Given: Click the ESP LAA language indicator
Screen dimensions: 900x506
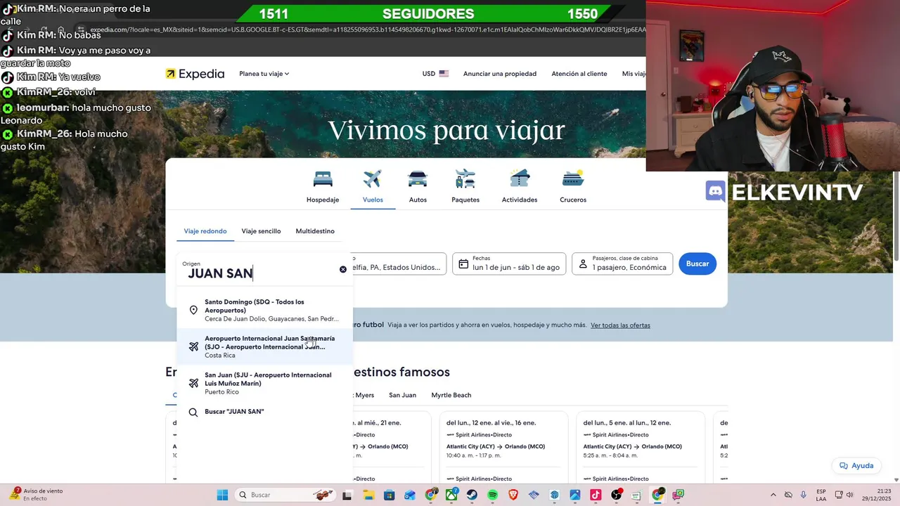Looking at the screenshot, I should tap(821, 495).
